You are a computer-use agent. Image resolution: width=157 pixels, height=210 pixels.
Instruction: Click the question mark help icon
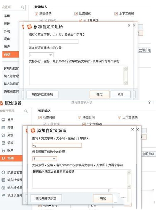point(149,102)
